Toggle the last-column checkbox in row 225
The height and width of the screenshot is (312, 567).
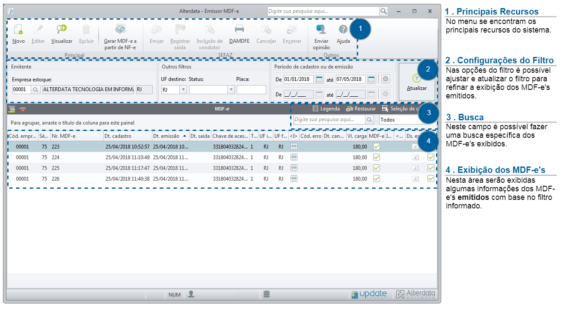(x=430, y=168)
